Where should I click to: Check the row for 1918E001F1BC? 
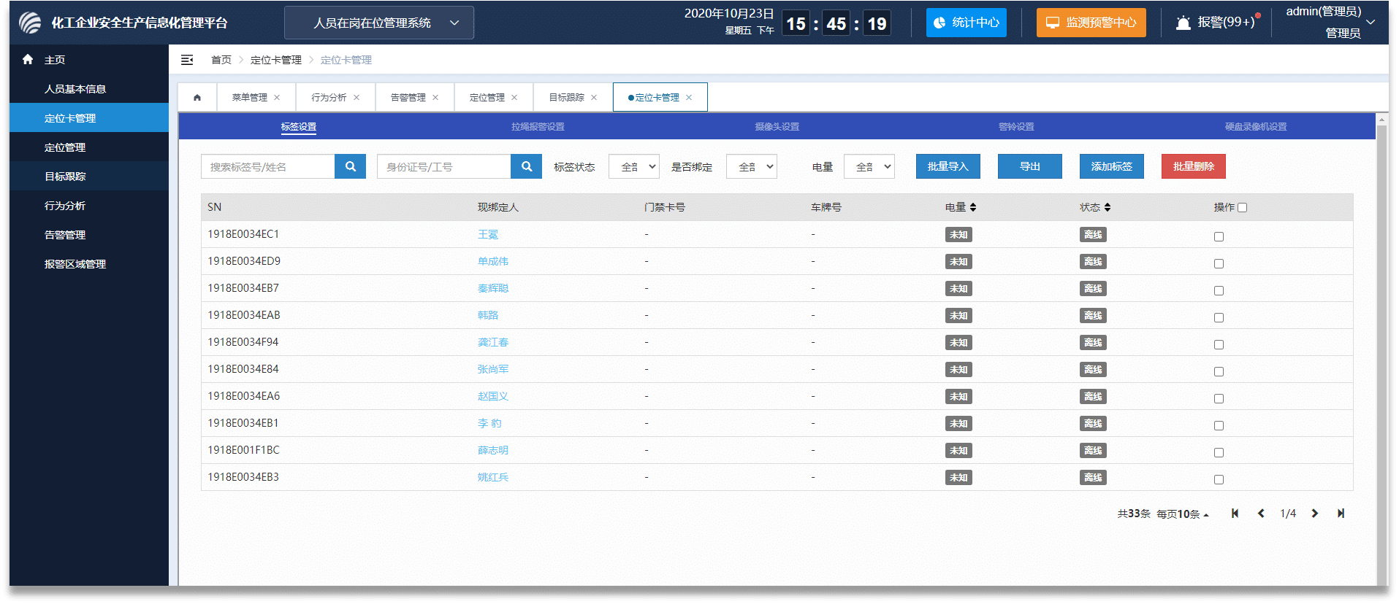click(x=1219, y=452)
